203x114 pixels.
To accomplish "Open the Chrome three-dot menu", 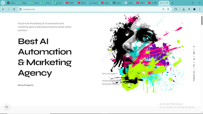I will [200, 9].
